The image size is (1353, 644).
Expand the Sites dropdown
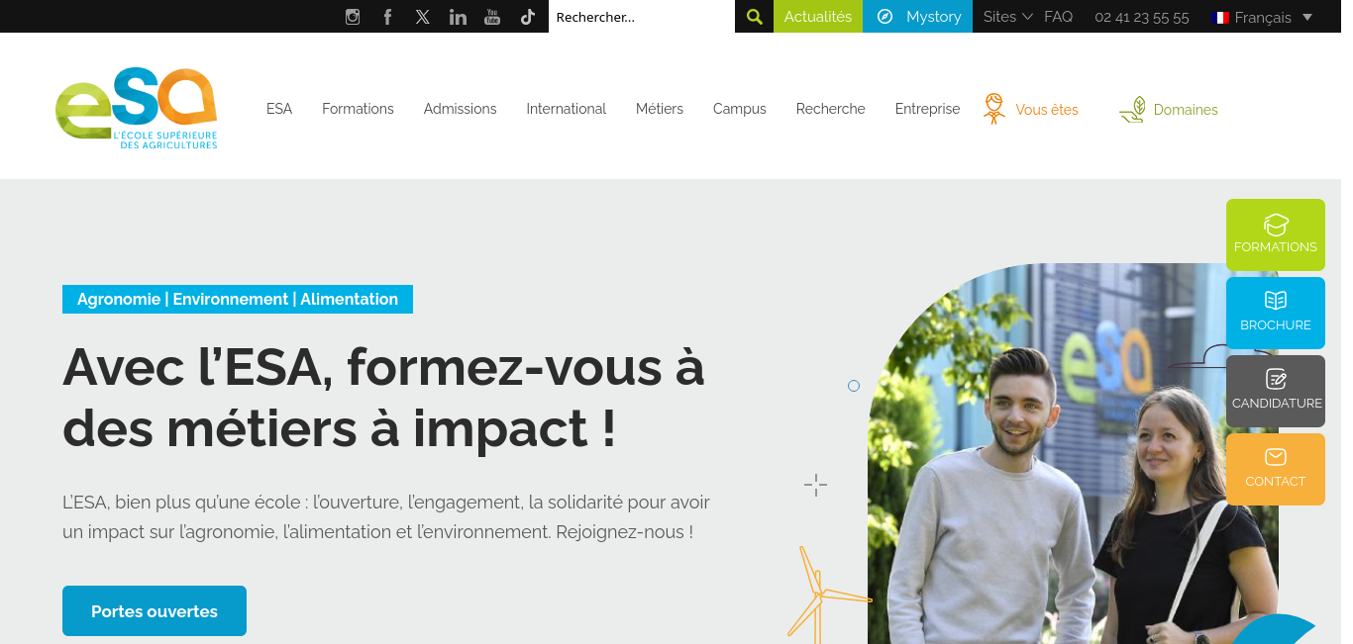(1007, 17)
